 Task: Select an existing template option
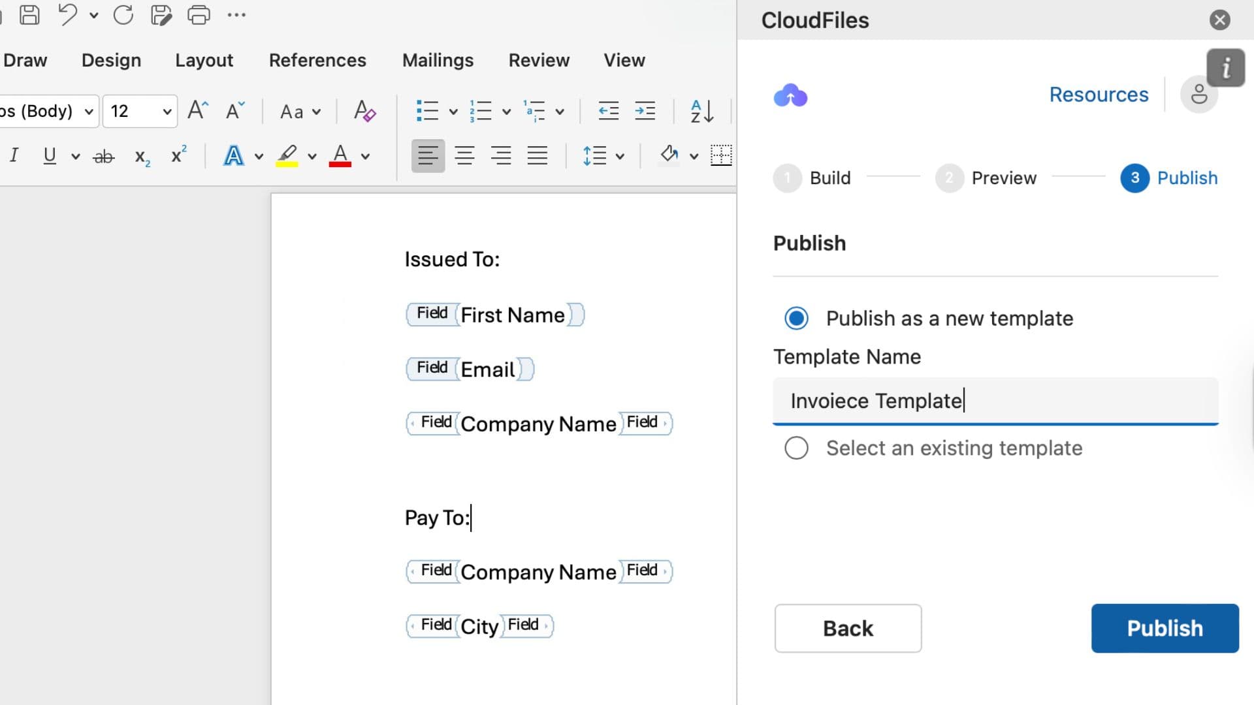click(x=796, y=448)
